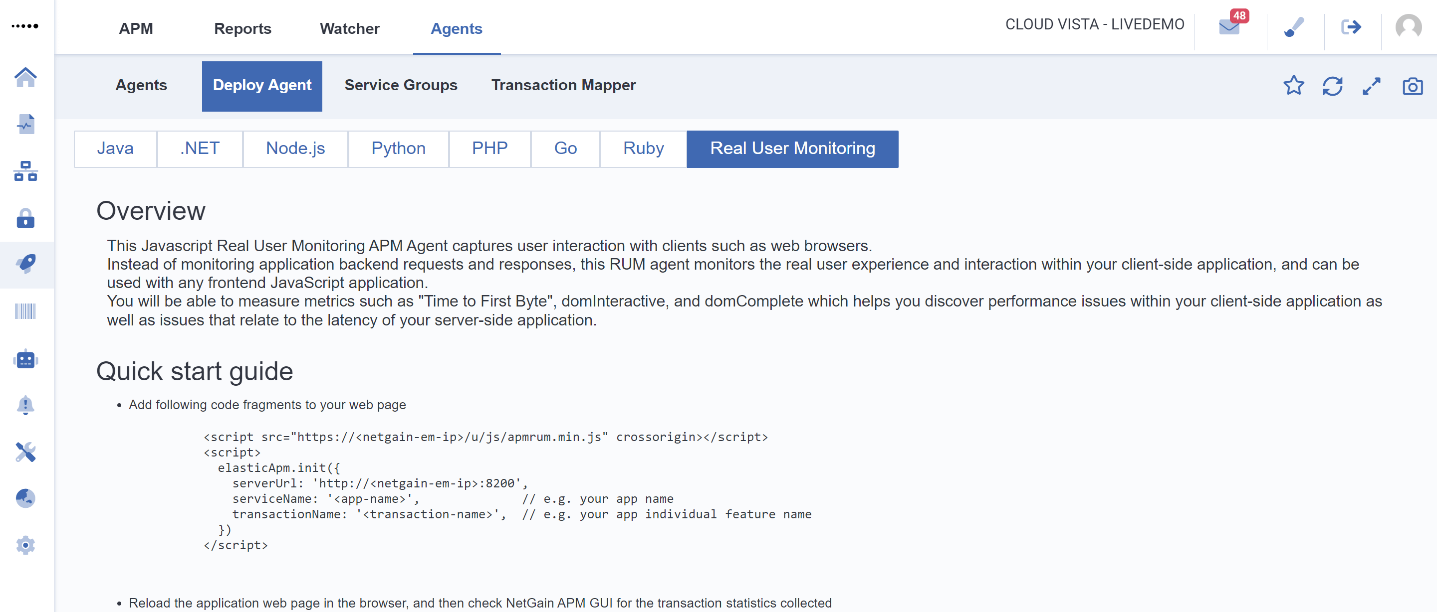Image resolution: width=1437 pixels, height=612 pixels.
Task: Open the Agents submenu
Action: tap(141, 84)
